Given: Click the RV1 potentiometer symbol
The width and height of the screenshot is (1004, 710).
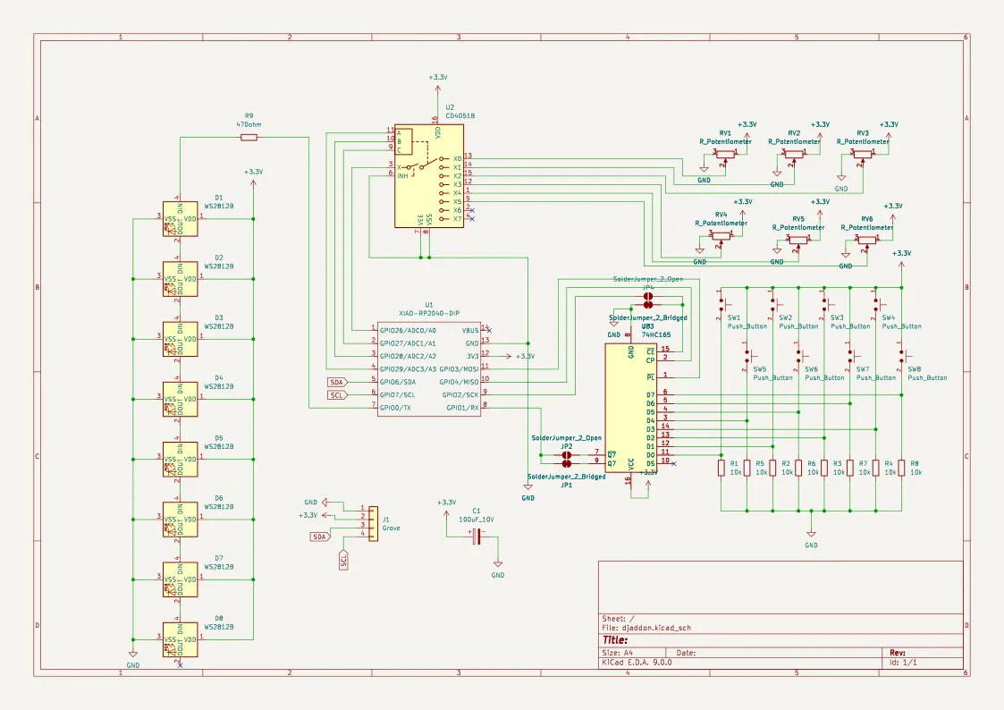Looking at the screenshot, I should [x=725, y=154].
